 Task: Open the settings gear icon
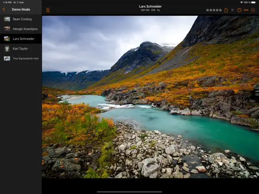(x=253, y=10)
